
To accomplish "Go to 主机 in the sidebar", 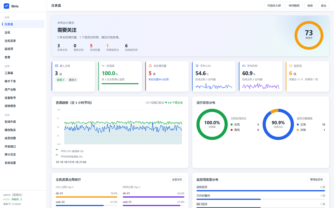I will [23, 32].
